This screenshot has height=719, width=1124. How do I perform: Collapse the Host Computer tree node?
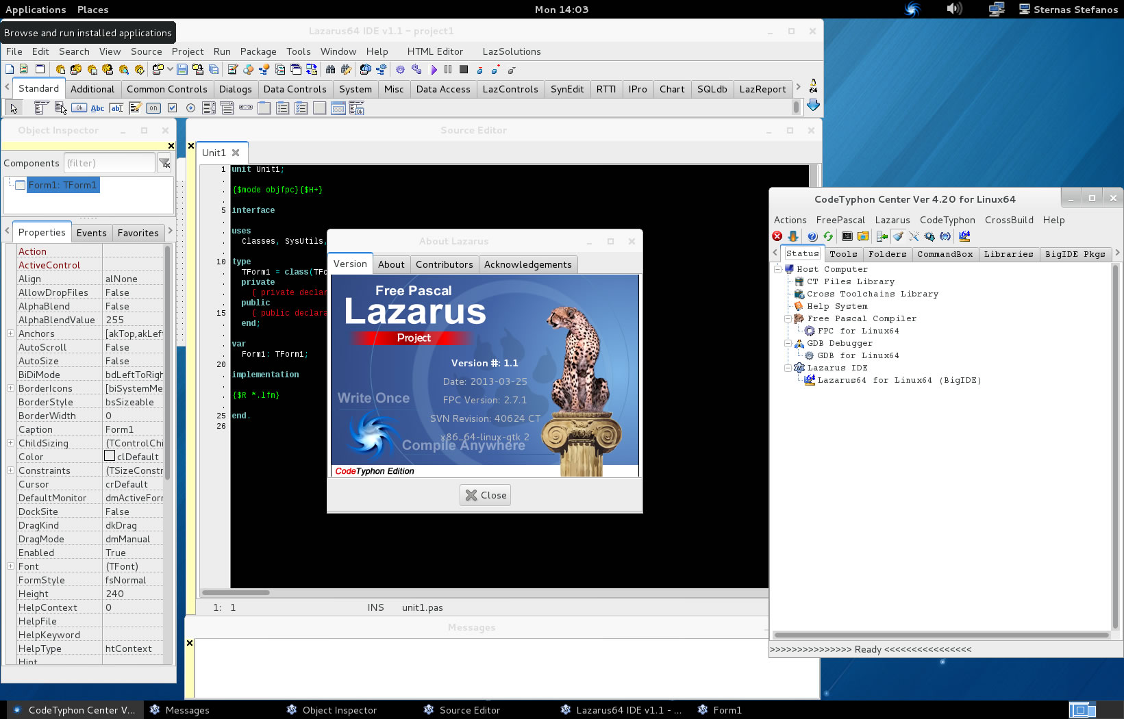tap(778, 269)
